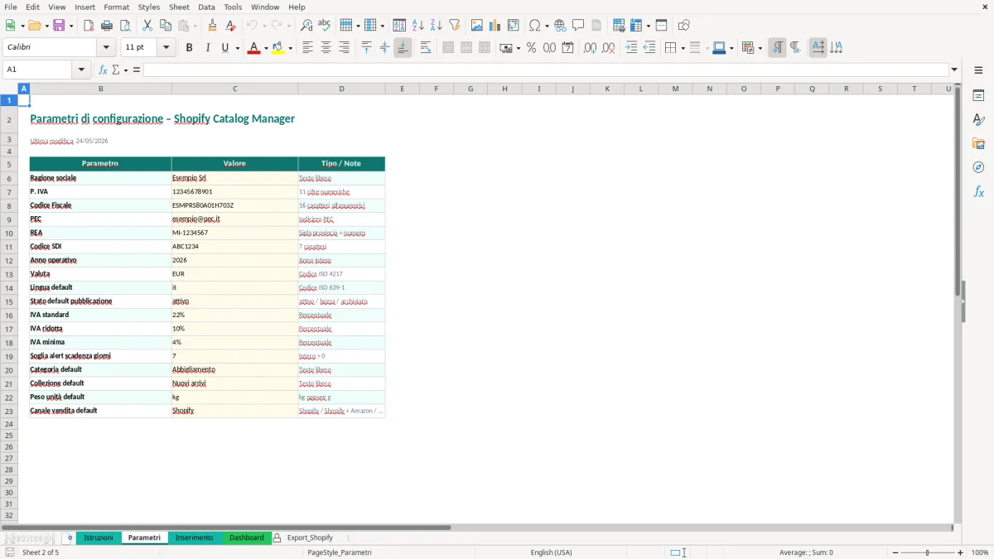The image size is (994, 559).
Task: Insert an image
Action: pyautogui.click(x=477, y=26)
